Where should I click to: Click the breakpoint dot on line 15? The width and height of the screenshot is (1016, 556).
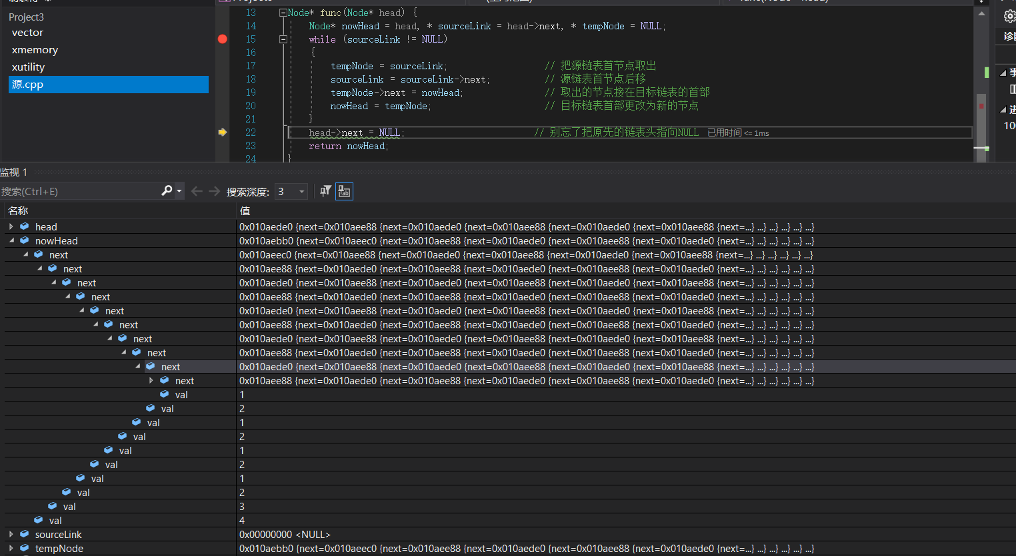point(223,39)
